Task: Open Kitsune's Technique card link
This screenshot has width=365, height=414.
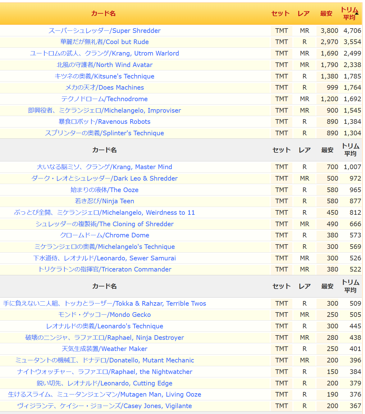Action: [x=104, y=76]
